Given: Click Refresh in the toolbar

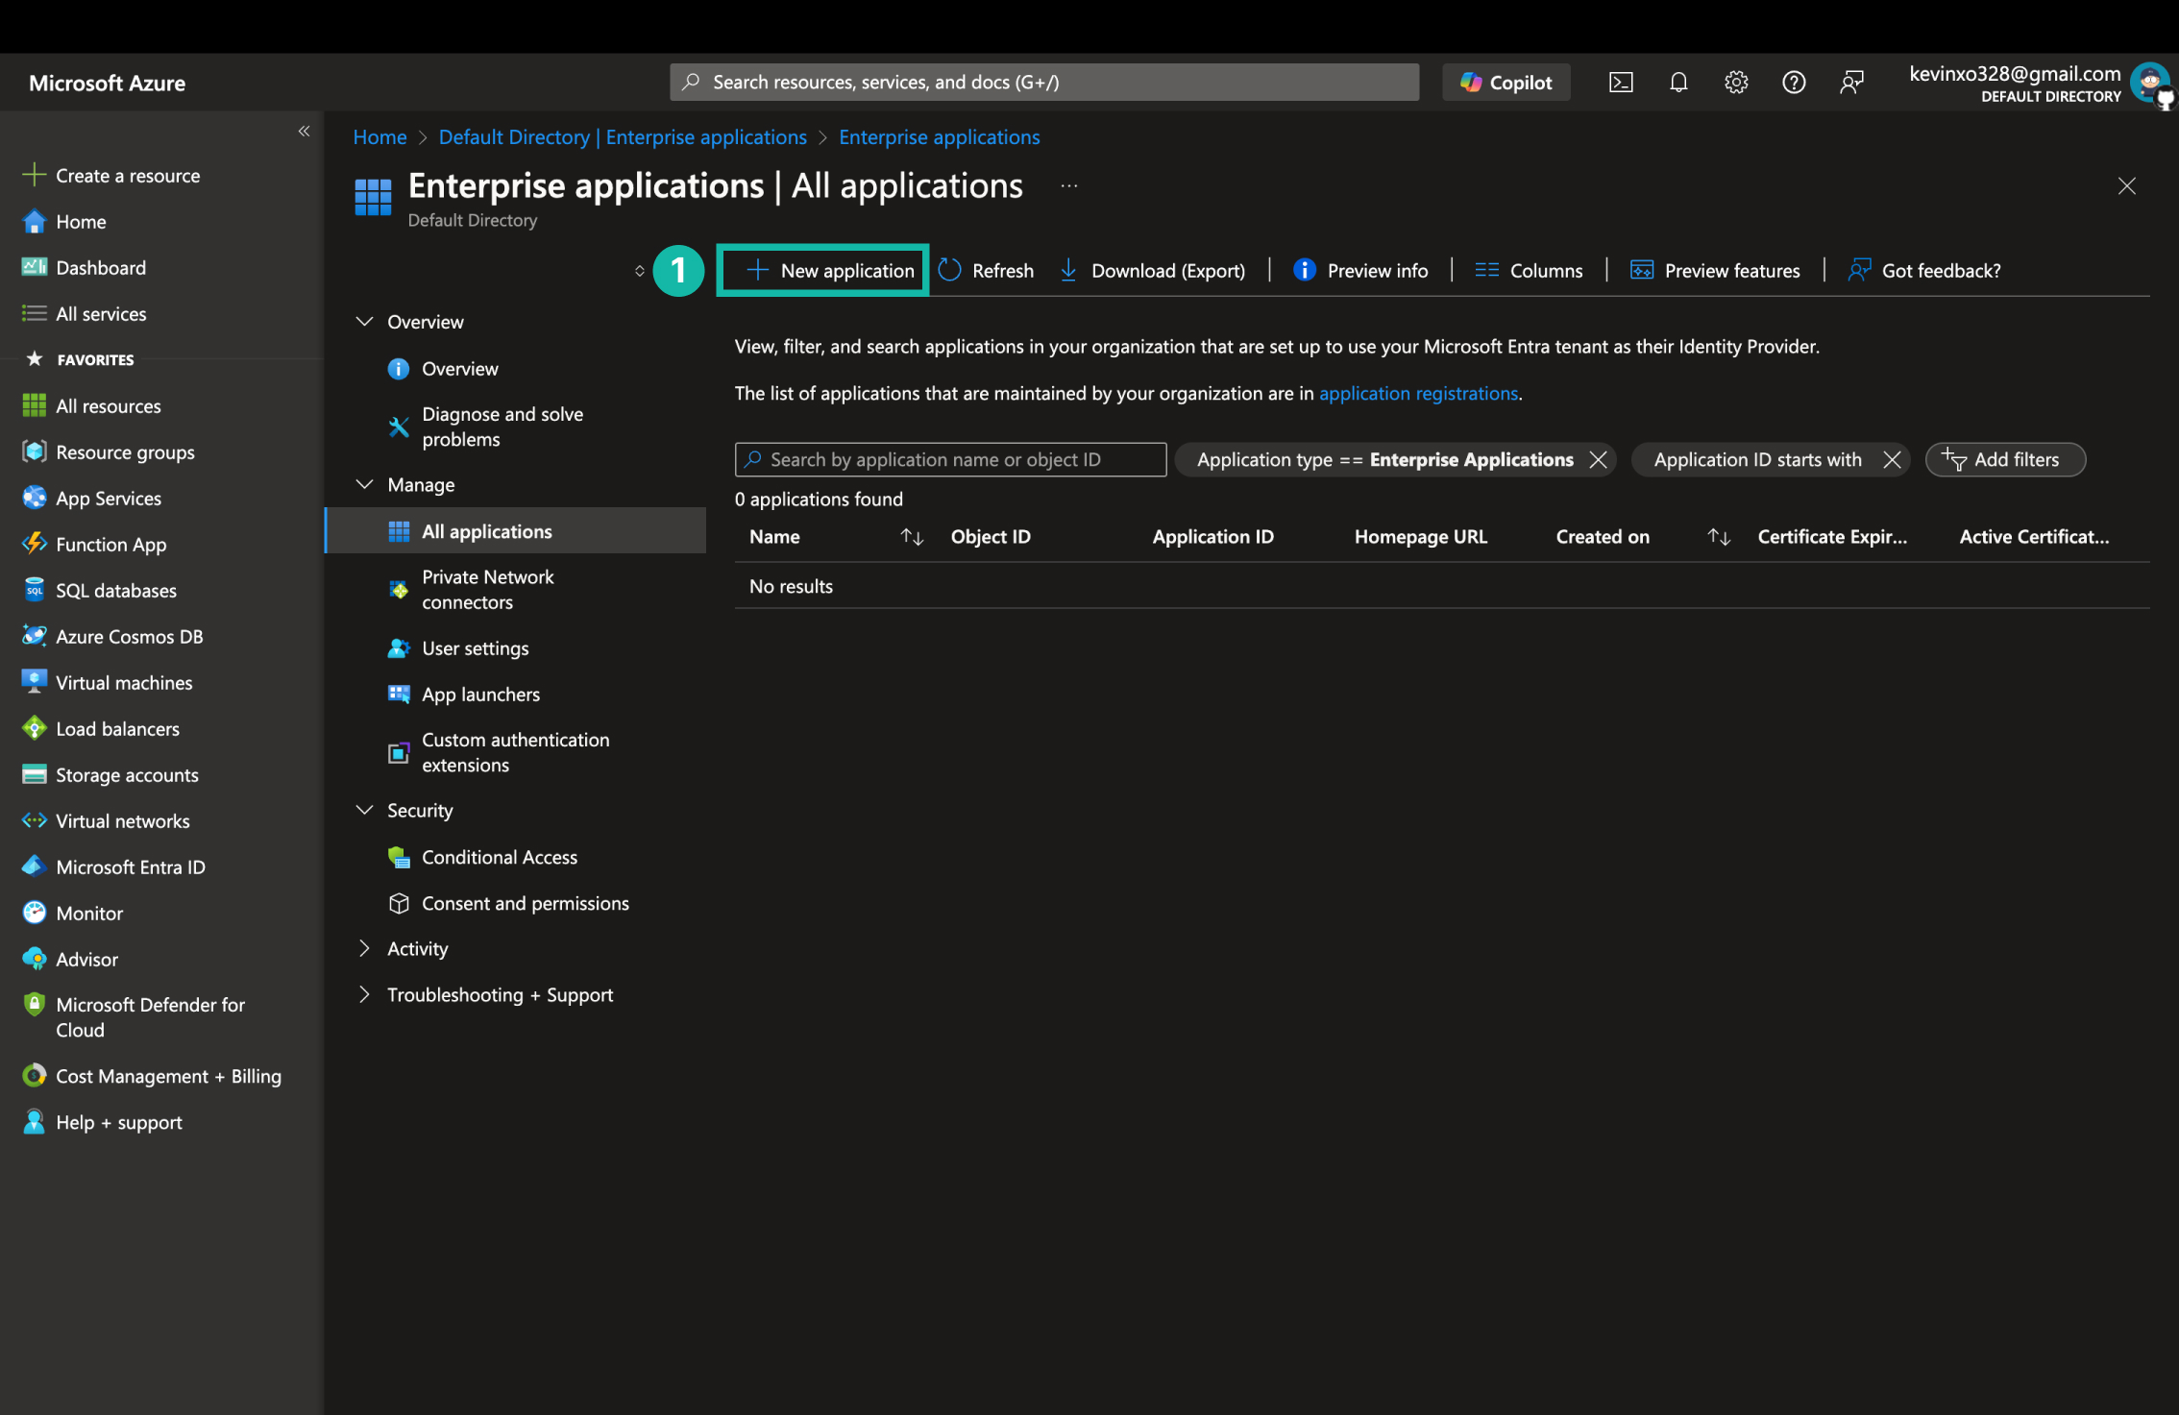Looking at the screenshot, I should (x=987, y=270).
